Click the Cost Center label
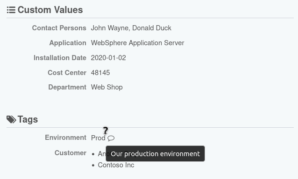This screenshot has height=179, width=298. pyautogui.click(x=67, y=73)
